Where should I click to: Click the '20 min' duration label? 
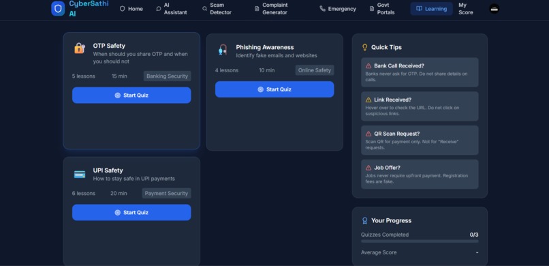[119, 193]
